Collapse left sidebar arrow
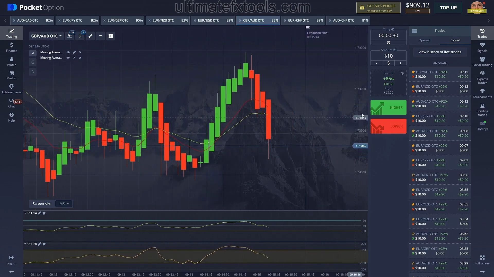This screenshot has height=277, width=494. tap(11, 272)
